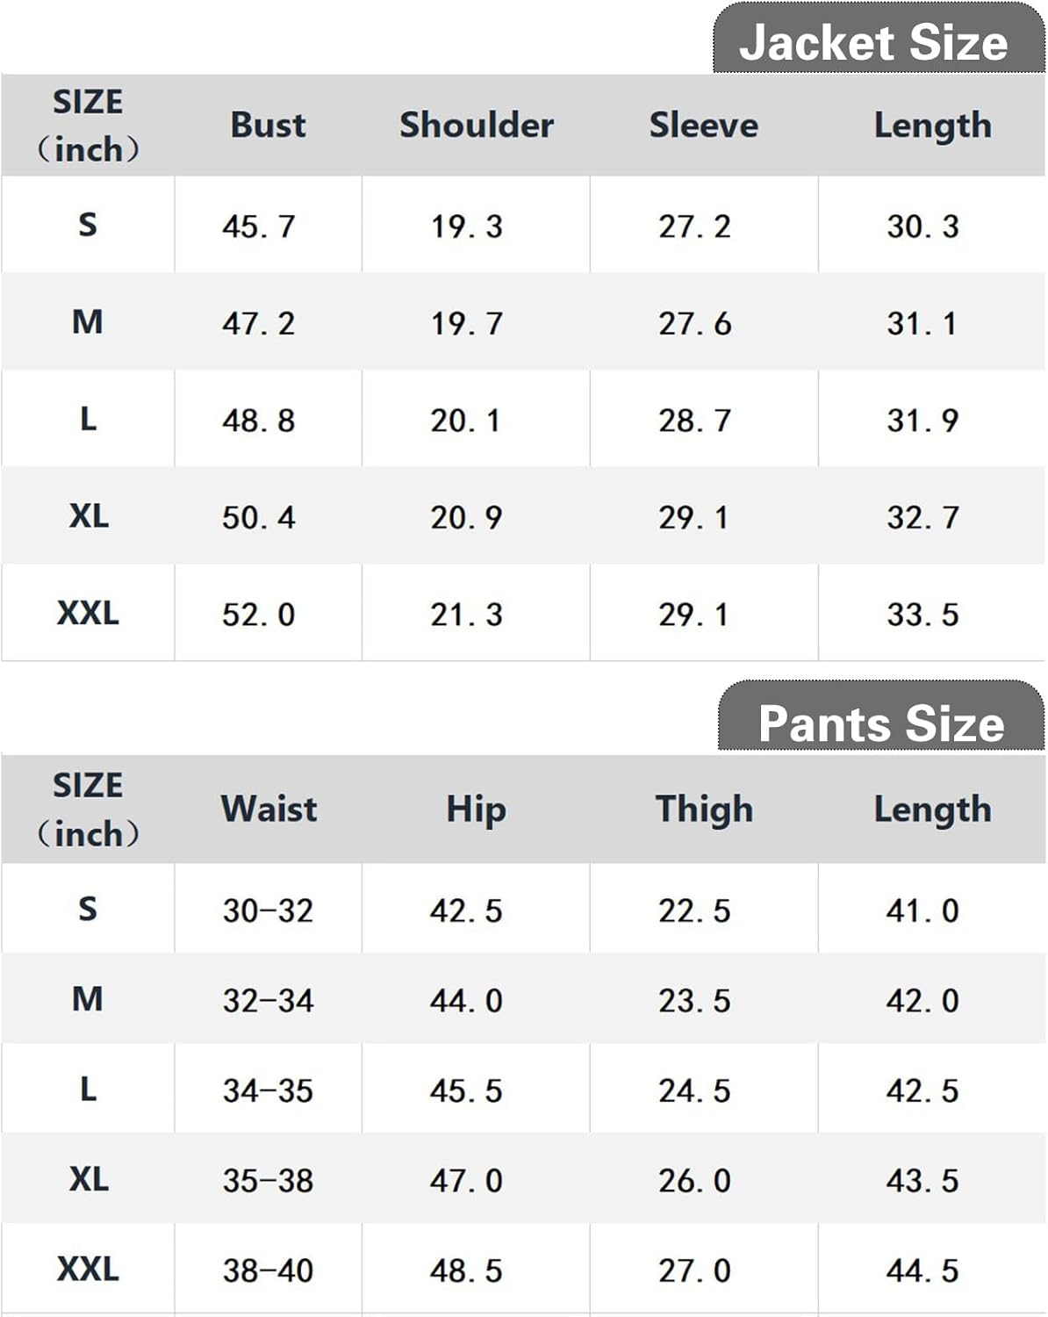Select the Shoulder column header
Viewport: 1048px width, 1317px height.
click(477, 125)
